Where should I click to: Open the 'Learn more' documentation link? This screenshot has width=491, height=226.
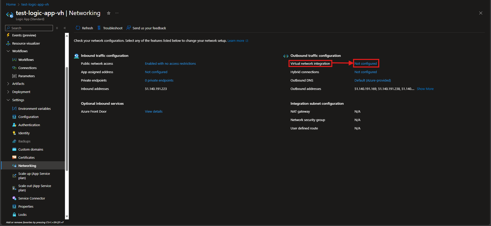click(x=238, y=41)
